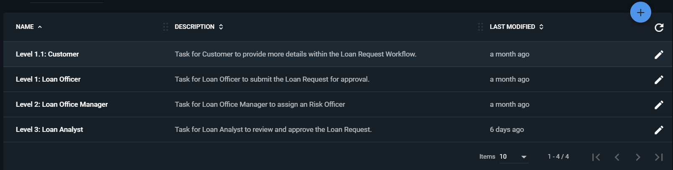This screenshot has height=170, width=673.
Task: Go to the next page
Action: (638, 157)
